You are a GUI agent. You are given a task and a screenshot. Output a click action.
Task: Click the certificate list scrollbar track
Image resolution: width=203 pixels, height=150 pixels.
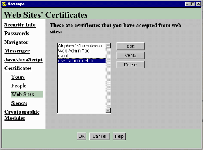tap(108, 78)
